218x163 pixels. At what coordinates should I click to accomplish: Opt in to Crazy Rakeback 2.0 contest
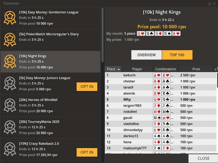click(x=87, y=152)
